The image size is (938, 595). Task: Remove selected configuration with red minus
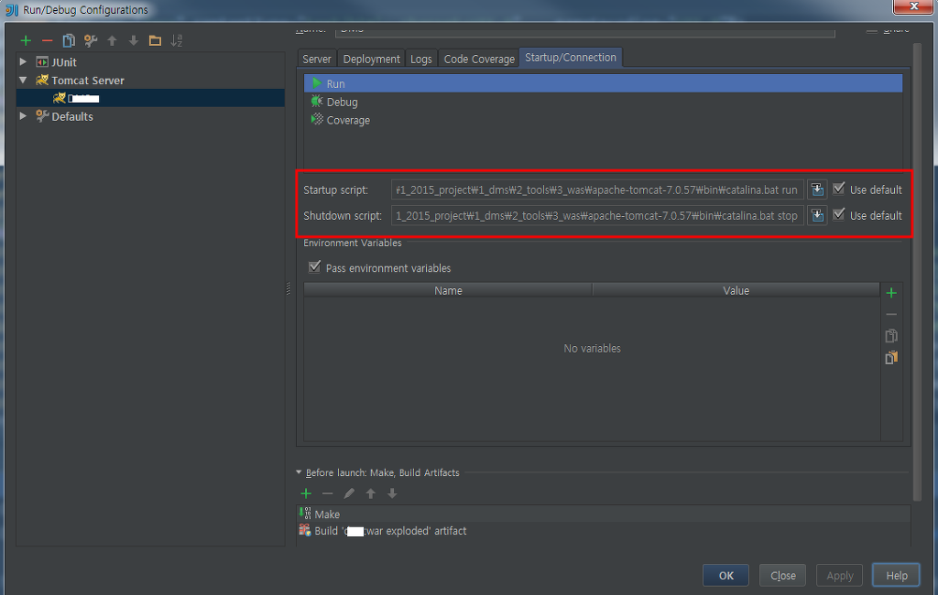(x=48, y=40)
